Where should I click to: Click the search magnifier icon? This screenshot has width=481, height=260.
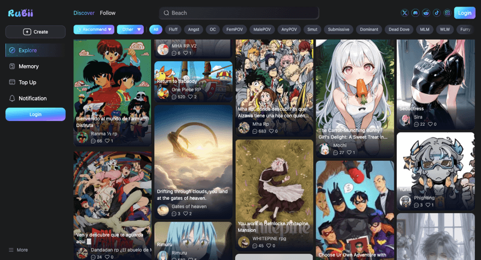tap(166, 13)
